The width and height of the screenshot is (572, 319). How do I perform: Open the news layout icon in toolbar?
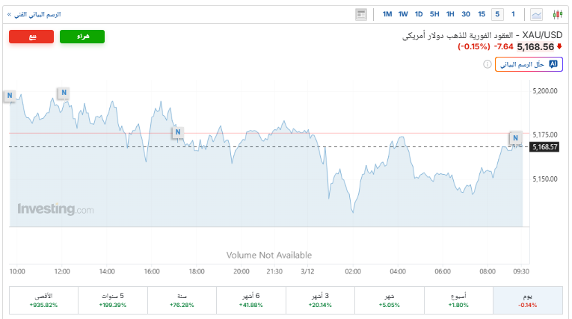362,14
